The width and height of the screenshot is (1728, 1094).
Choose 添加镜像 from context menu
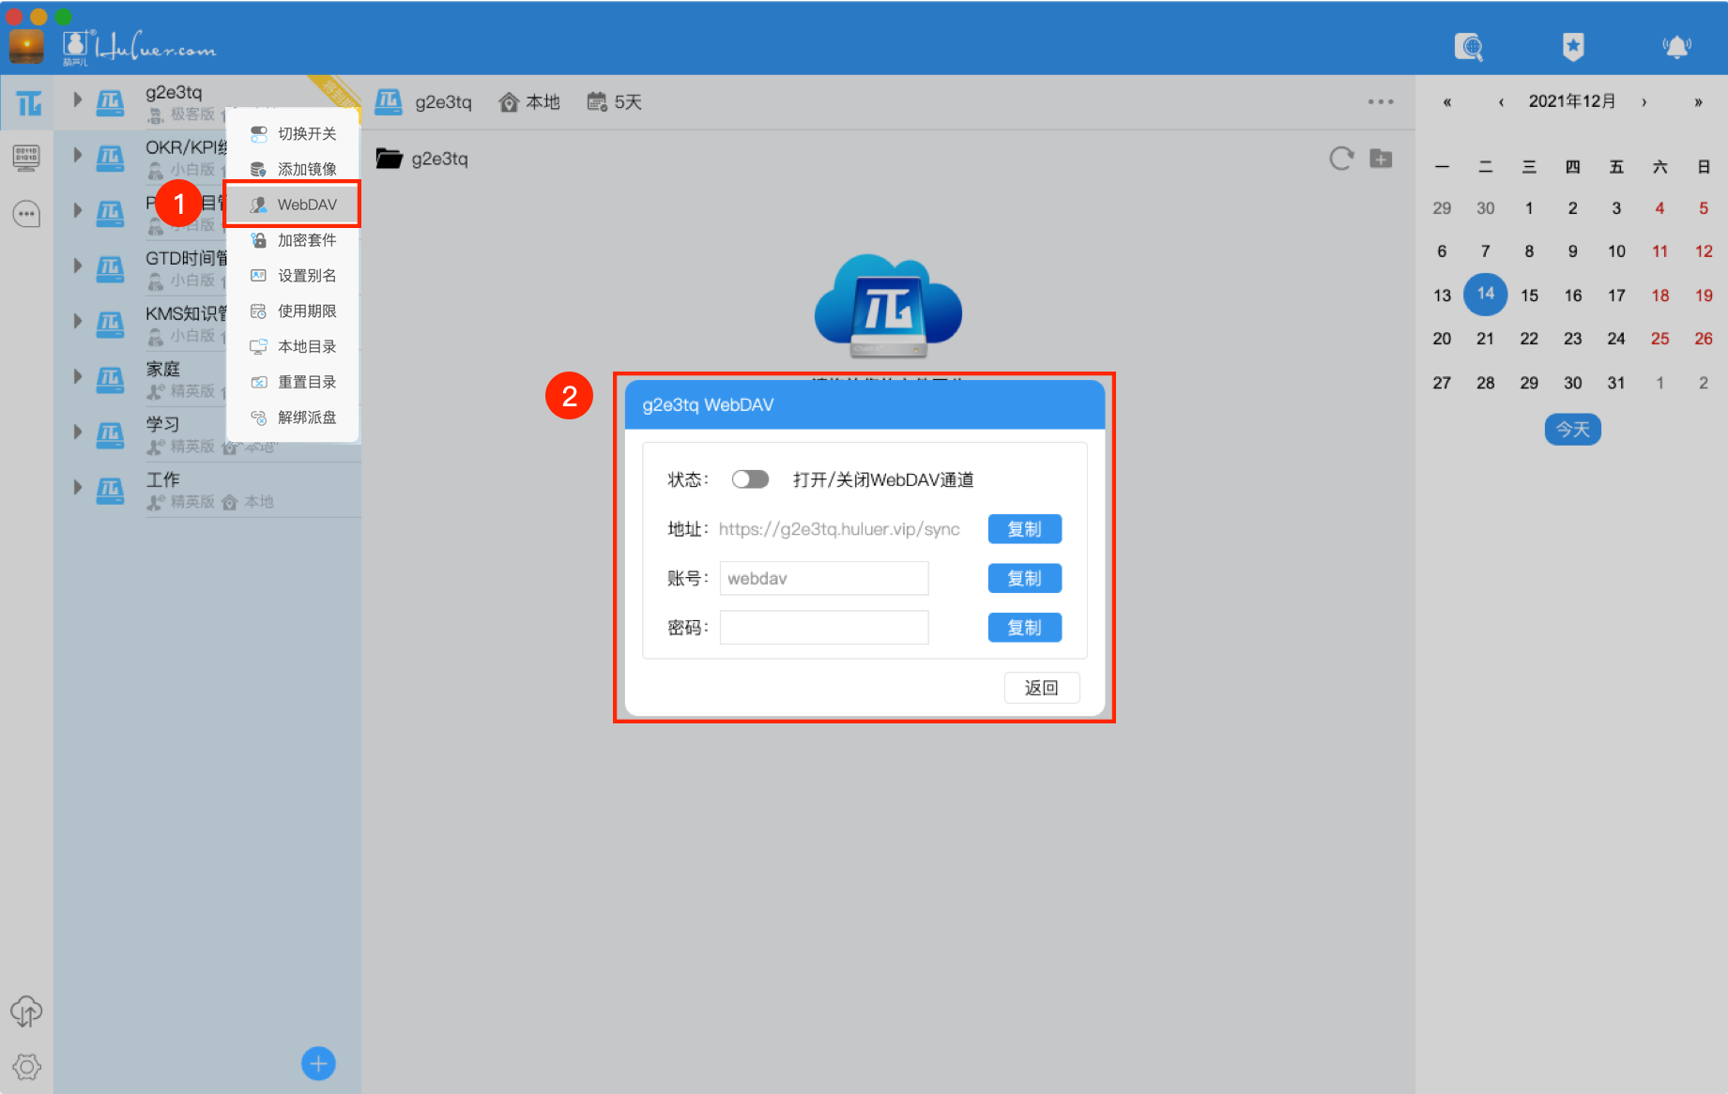[x=293, y=169]
